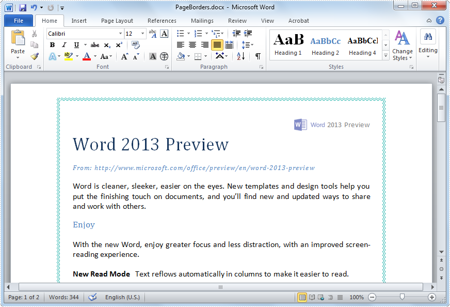Click the Words: 344 count
The width and height of the screenshot is (450, 307).
tap(63, 297)
